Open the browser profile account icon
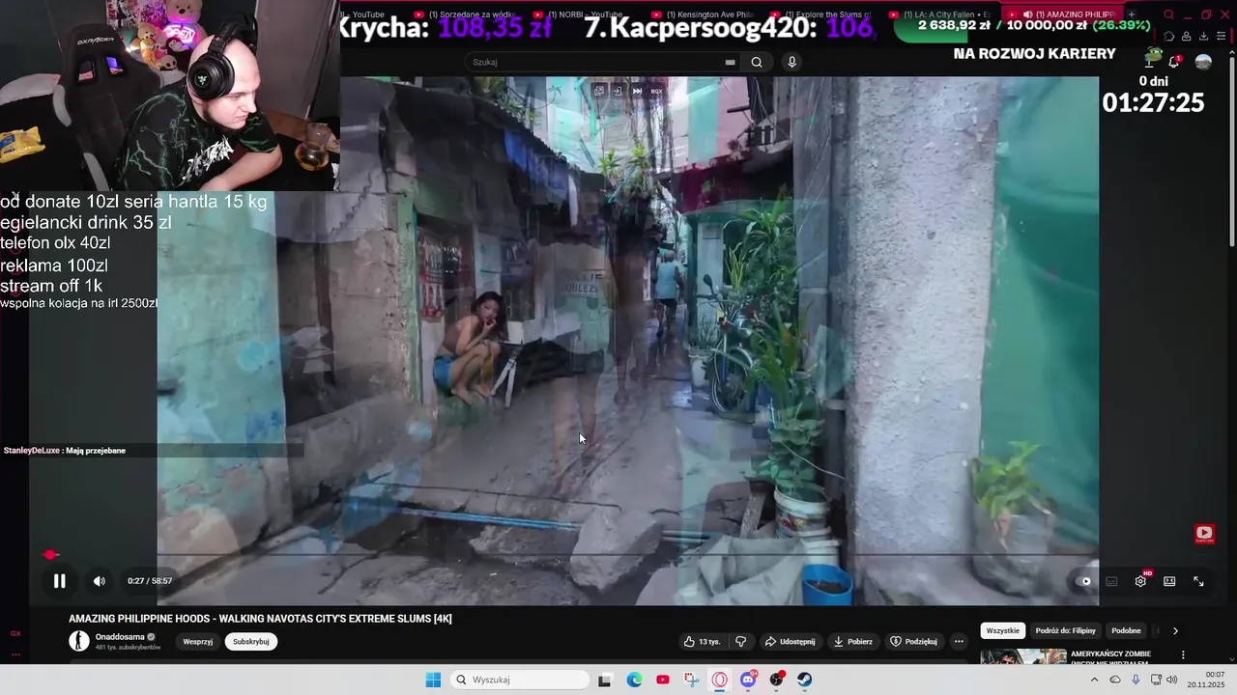 pyautogui.click(x=1186, y=36)
